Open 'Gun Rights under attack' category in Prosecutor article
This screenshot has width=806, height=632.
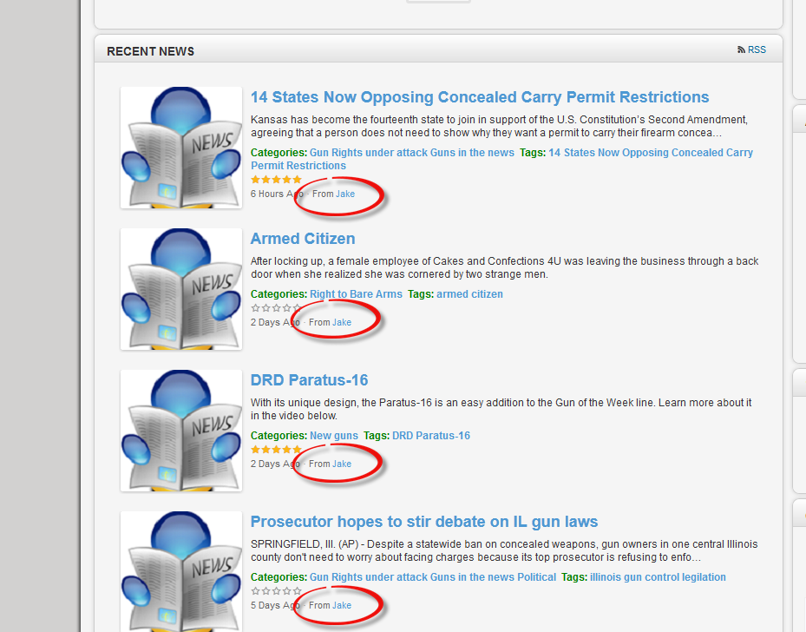tap(369, 577)
